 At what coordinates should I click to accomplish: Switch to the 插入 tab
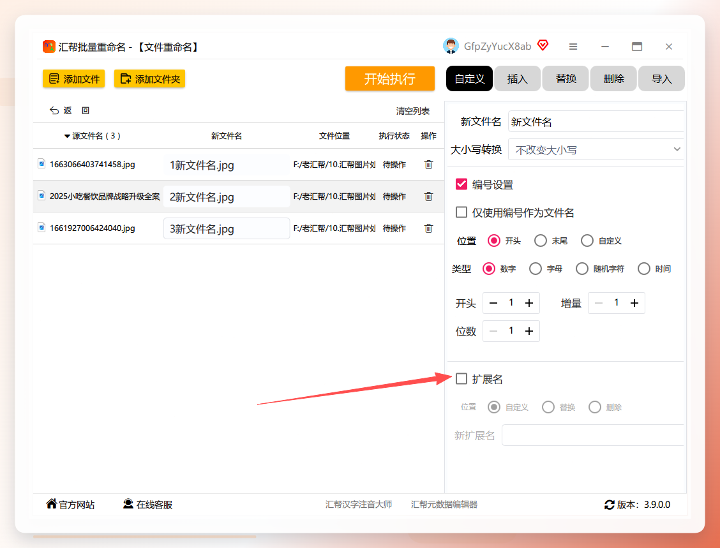point(518,78)
